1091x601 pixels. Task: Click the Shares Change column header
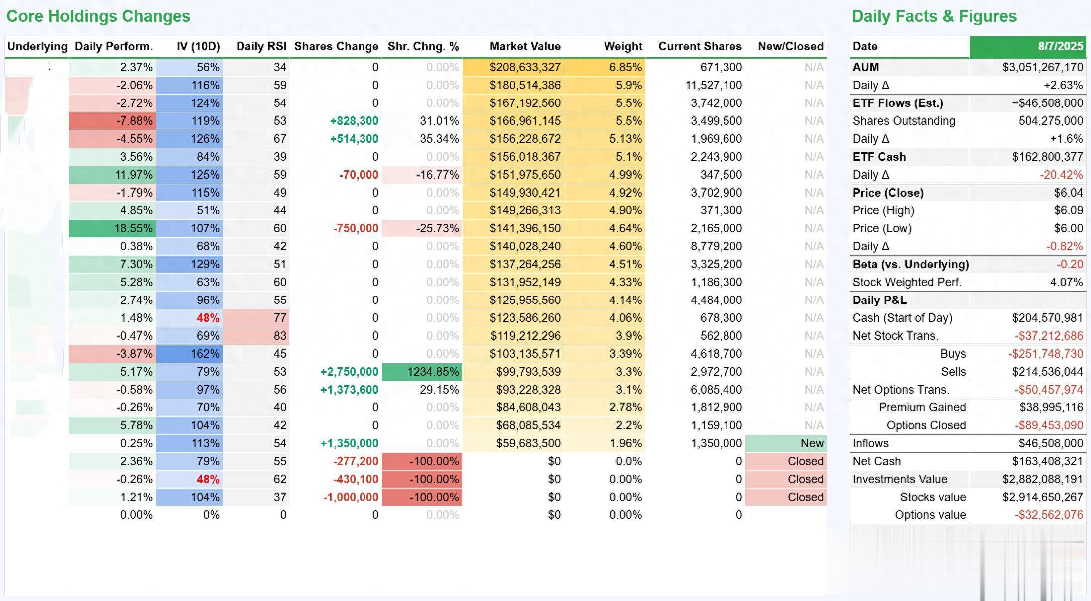[x=336, y=47]
